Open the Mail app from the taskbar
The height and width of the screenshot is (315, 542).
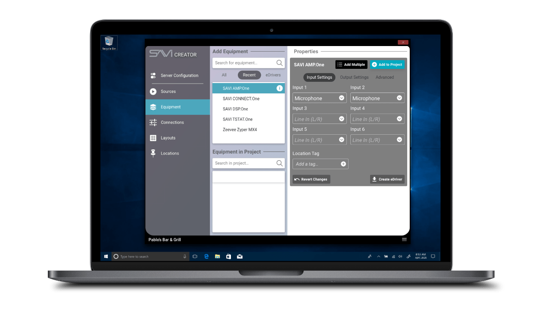[x=240, y=256]
